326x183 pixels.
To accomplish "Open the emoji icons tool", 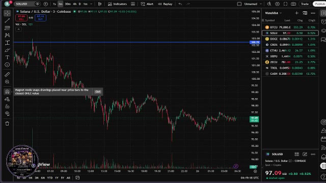I will click(7, 65).
